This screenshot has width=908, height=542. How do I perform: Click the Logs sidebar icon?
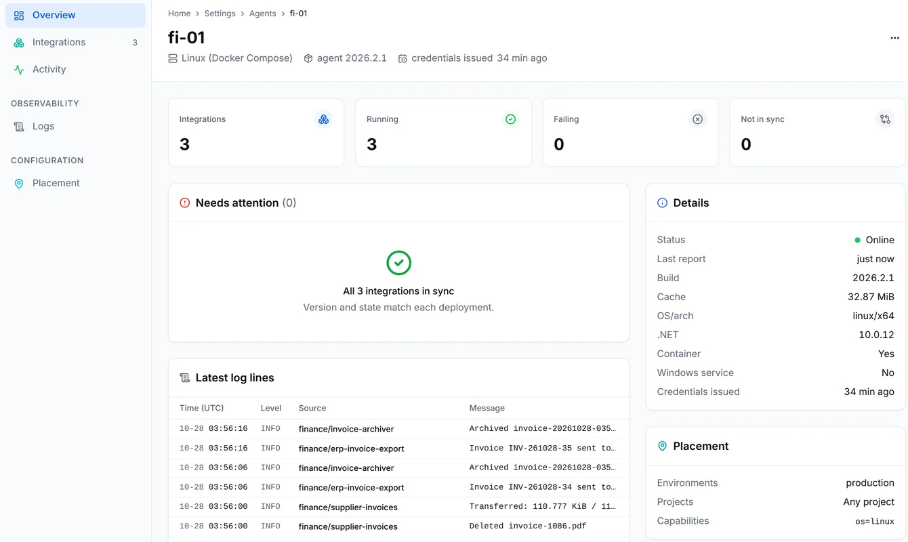(19, 126)
